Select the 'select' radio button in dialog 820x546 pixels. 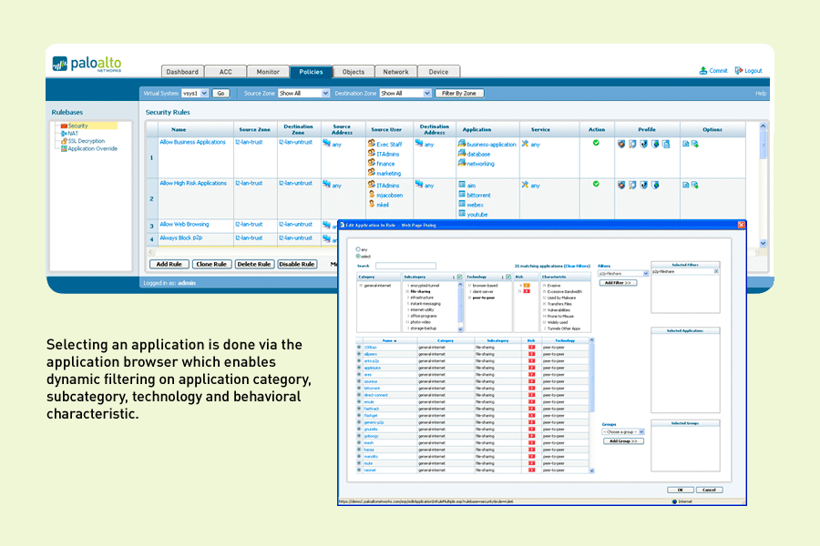pos(358,256)
